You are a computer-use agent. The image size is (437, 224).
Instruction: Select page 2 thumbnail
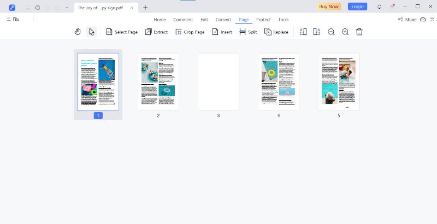tap(158, 82)
